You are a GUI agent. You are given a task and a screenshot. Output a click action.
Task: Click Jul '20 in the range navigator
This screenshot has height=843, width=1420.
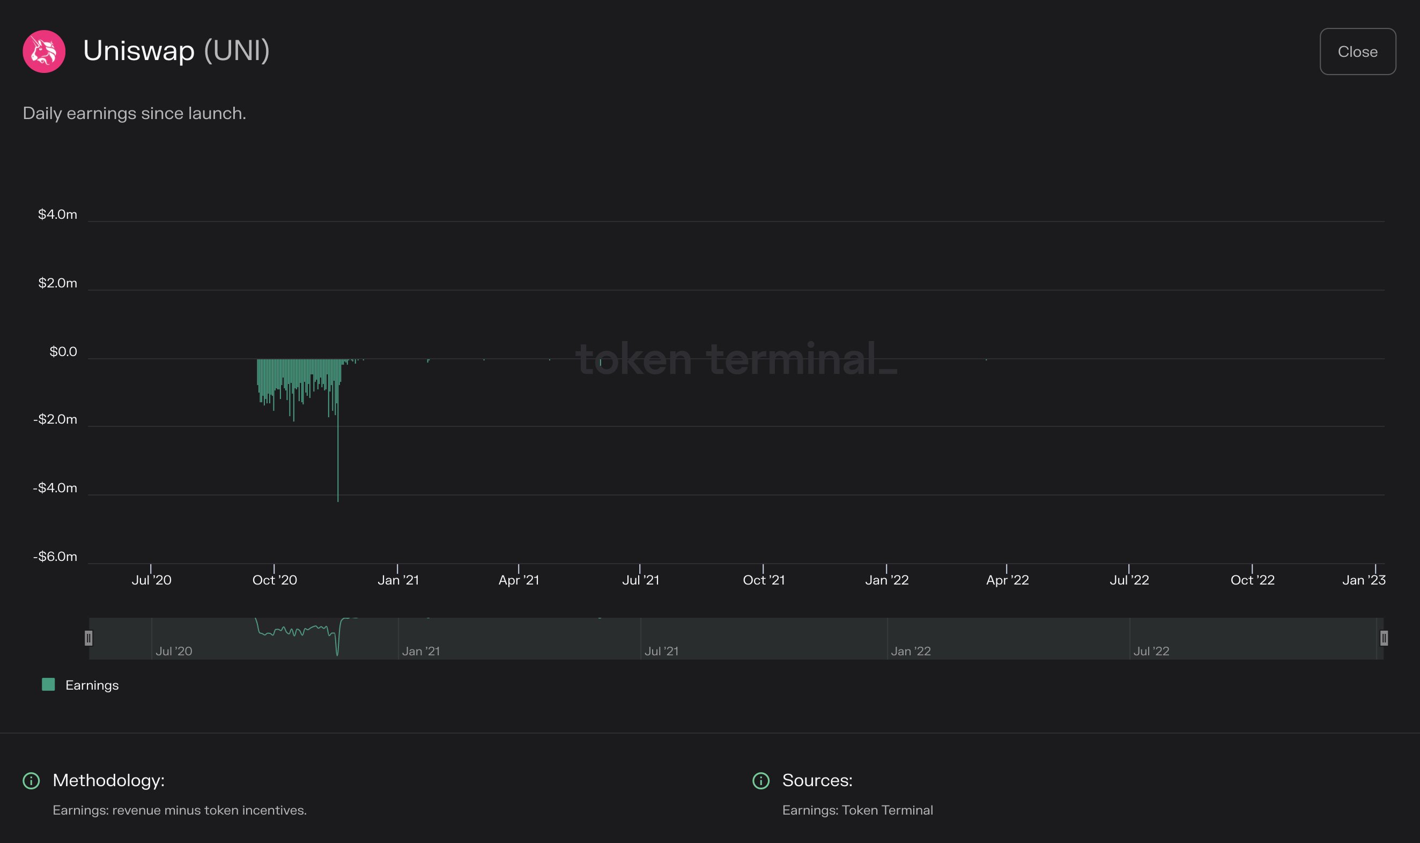point(174,651)
